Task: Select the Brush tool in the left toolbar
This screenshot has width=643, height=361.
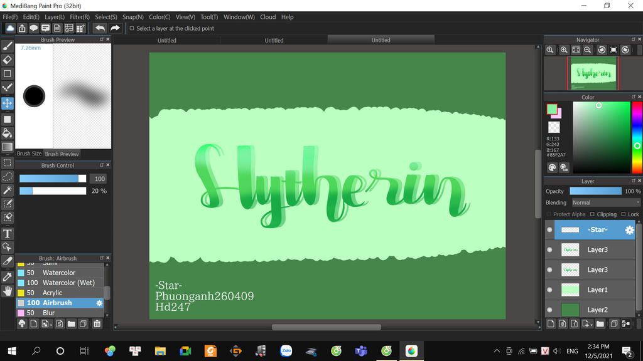Action: tap(8, 46)
